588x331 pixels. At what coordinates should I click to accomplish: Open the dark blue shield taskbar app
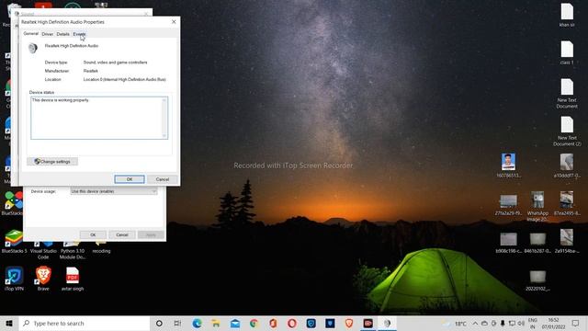click(330, 323)
